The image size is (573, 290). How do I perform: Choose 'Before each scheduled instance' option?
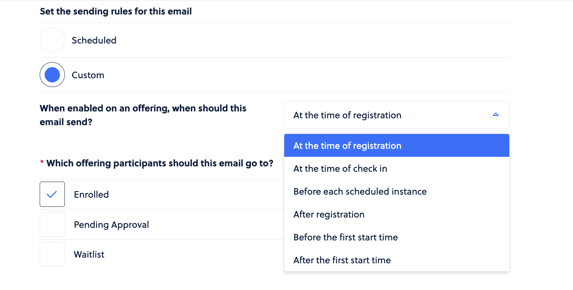[397, 191]
